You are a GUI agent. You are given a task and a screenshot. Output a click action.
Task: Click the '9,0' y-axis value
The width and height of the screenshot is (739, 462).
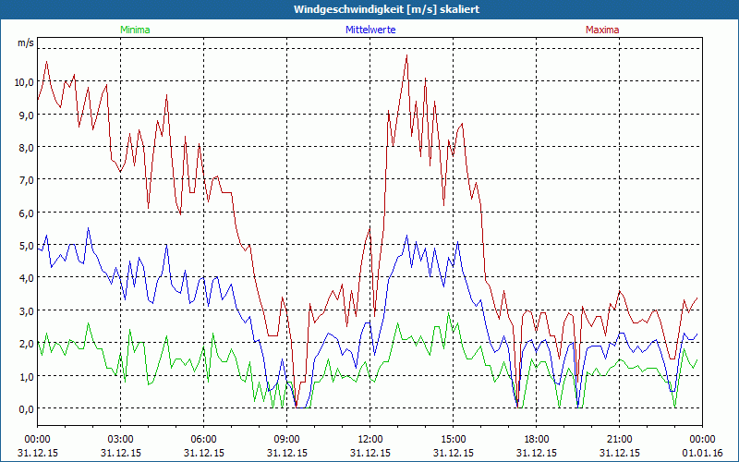click(x=27, y=115)
